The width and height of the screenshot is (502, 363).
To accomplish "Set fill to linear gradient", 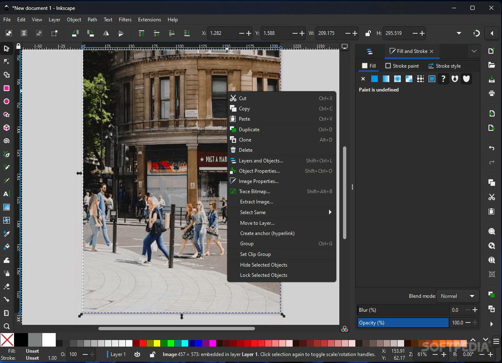I will (386, 78).
